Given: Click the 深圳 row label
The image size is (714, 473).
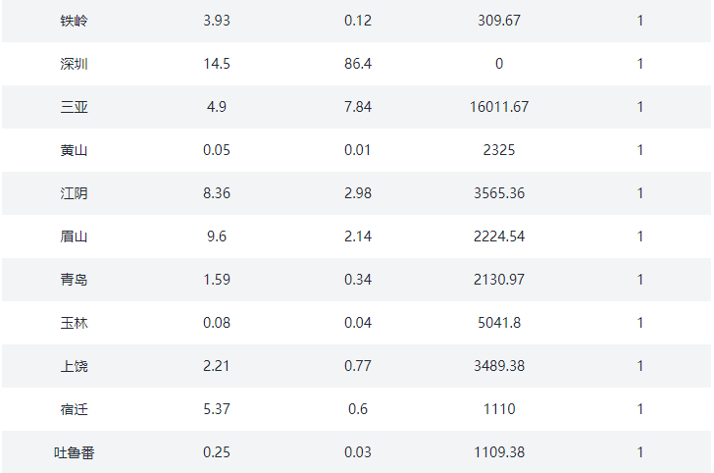Looking at the screenshot, I should 74,64.
